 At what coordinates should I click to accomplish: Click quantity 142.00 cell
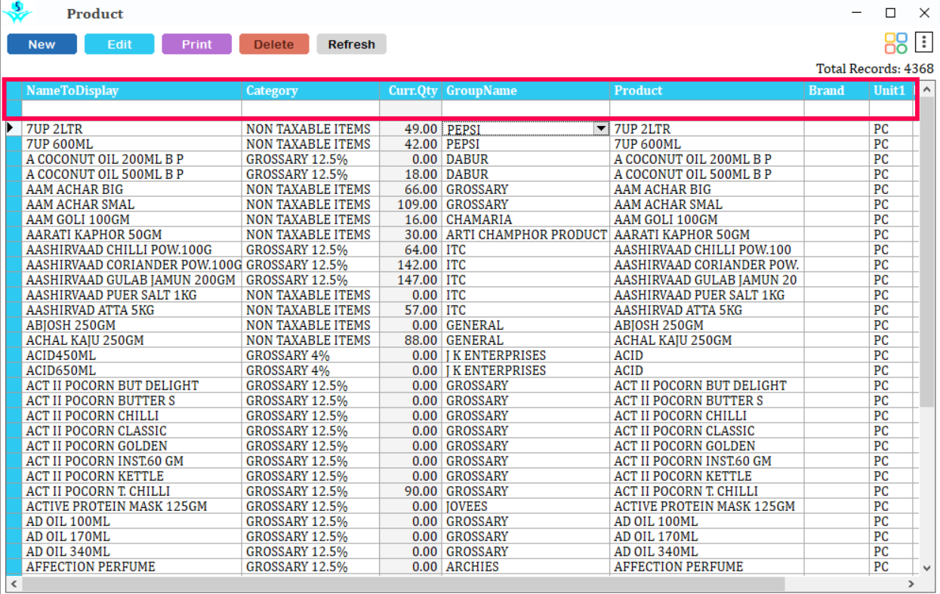pyautogui.click(x=410, y=265)
